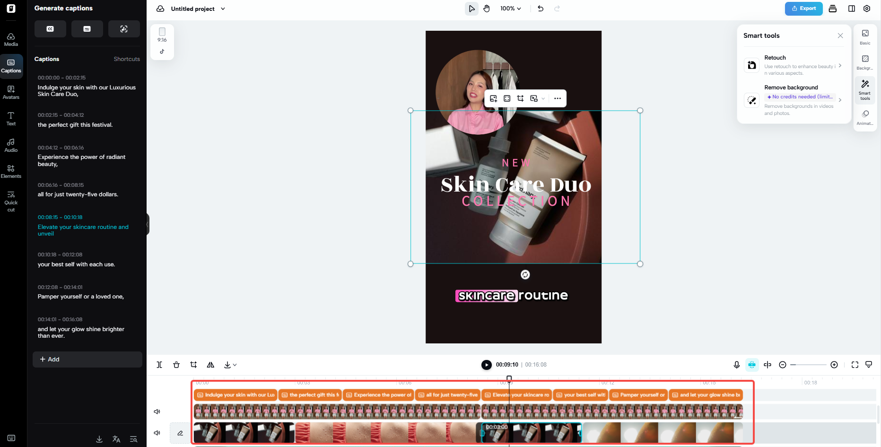
Task: Switch to the Shortcuts tab in Captions panel
Action: coord(126,59)
